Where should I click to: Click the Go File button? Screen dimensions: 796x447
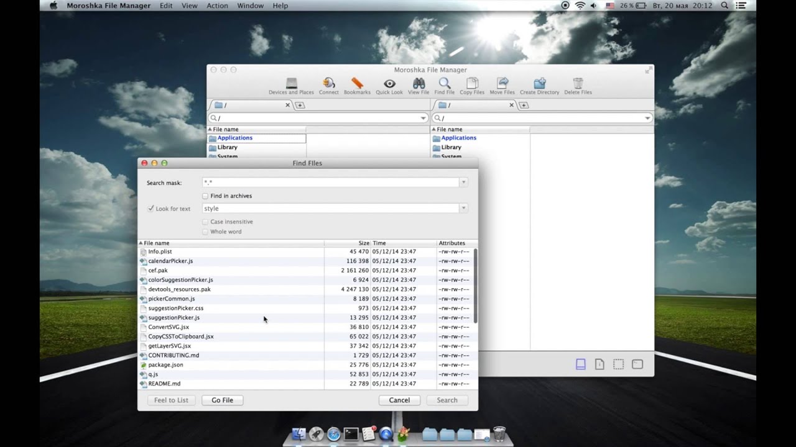click(222, 400)
